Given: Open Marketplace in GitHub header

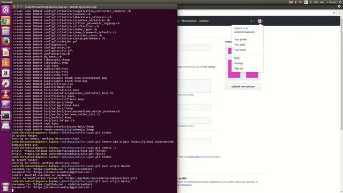Looking at the screenshot, I should tap(189, 21).
